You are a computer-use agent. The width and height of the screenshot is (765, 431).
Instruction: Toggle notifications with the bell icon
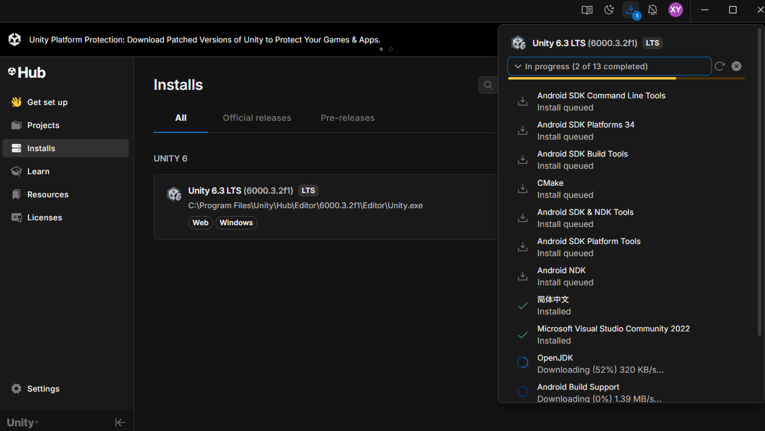[653, 10]
